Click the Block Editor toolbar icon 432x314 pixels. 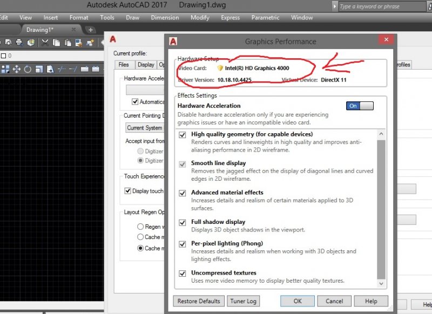click(90, 43)
